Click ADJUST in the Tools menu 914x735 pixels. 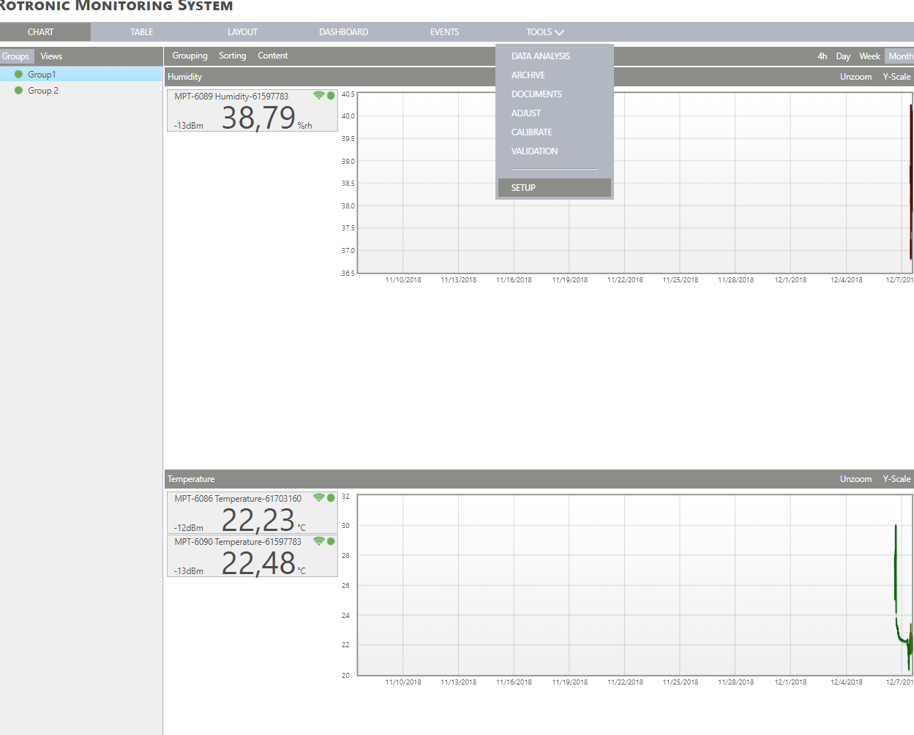(526, 113)
